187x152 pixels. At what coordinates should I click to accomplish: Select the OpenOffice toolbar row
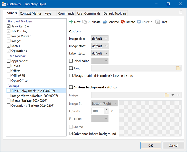[x=36, y=80]
